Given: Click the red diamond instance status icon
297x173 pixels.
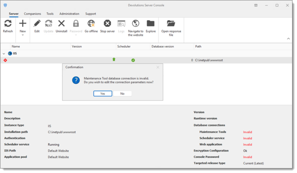Looking at the screenshot, I should [5, 60].
